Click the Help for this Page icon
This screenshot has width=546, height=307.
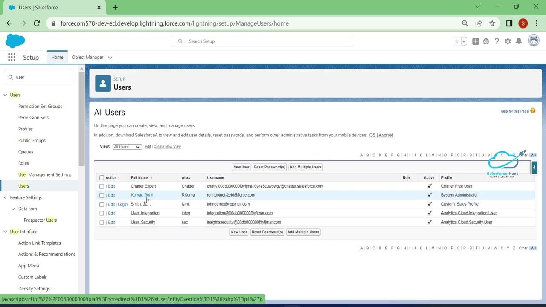pos(533,111)
